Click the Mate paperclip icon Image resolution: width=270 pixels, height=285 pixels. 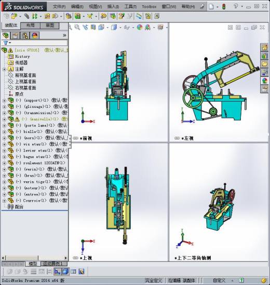26,16
